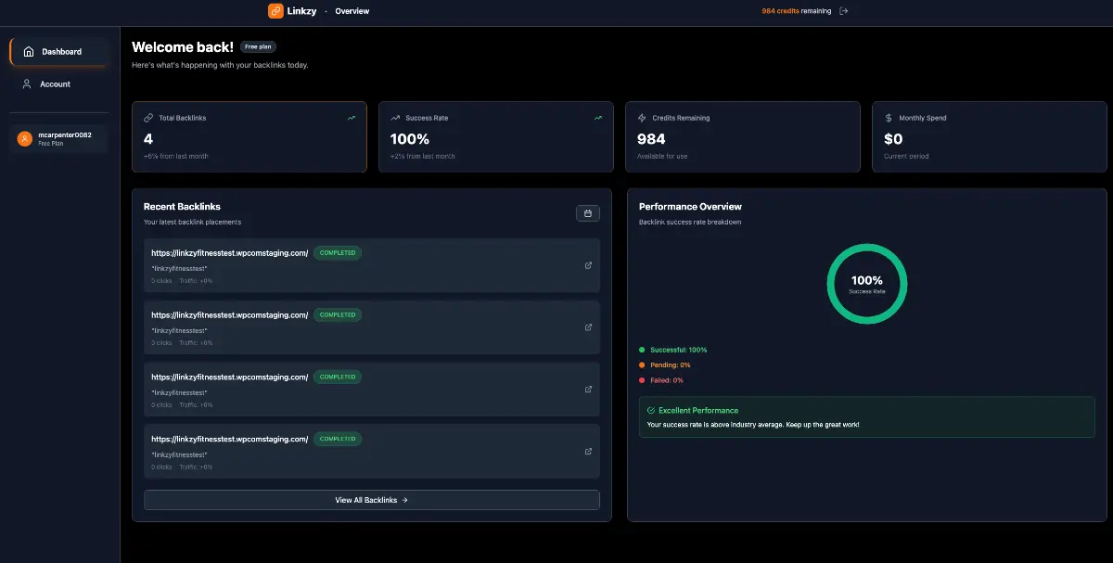Click COMPLETED badge on first backlink
Screen dimensions: 1113x563
point(338,252)
